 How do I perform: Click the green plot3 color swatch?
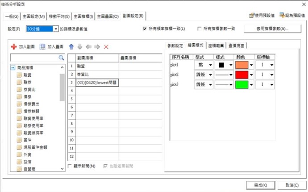[x=241, y=84]
